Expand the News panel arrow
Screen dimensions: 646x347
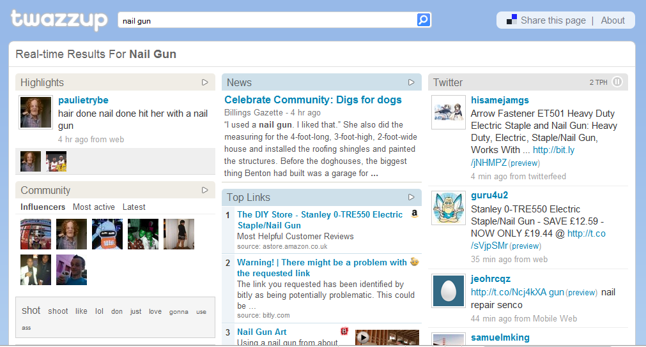[x=411, y=82]
